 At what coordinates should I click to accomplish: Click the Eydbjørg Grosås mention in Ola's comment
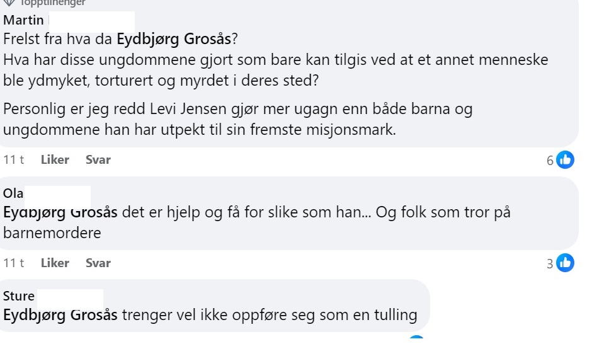(x=60, y=212)
